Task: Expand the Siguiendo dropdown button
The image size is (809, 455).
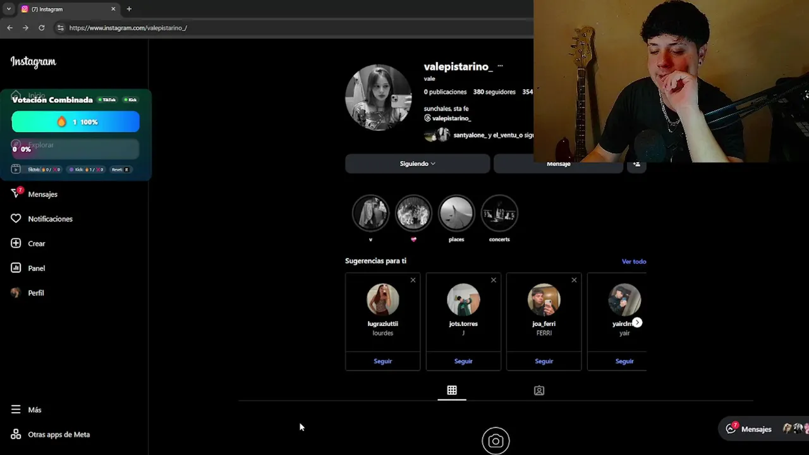Action: tap(417, 164)
